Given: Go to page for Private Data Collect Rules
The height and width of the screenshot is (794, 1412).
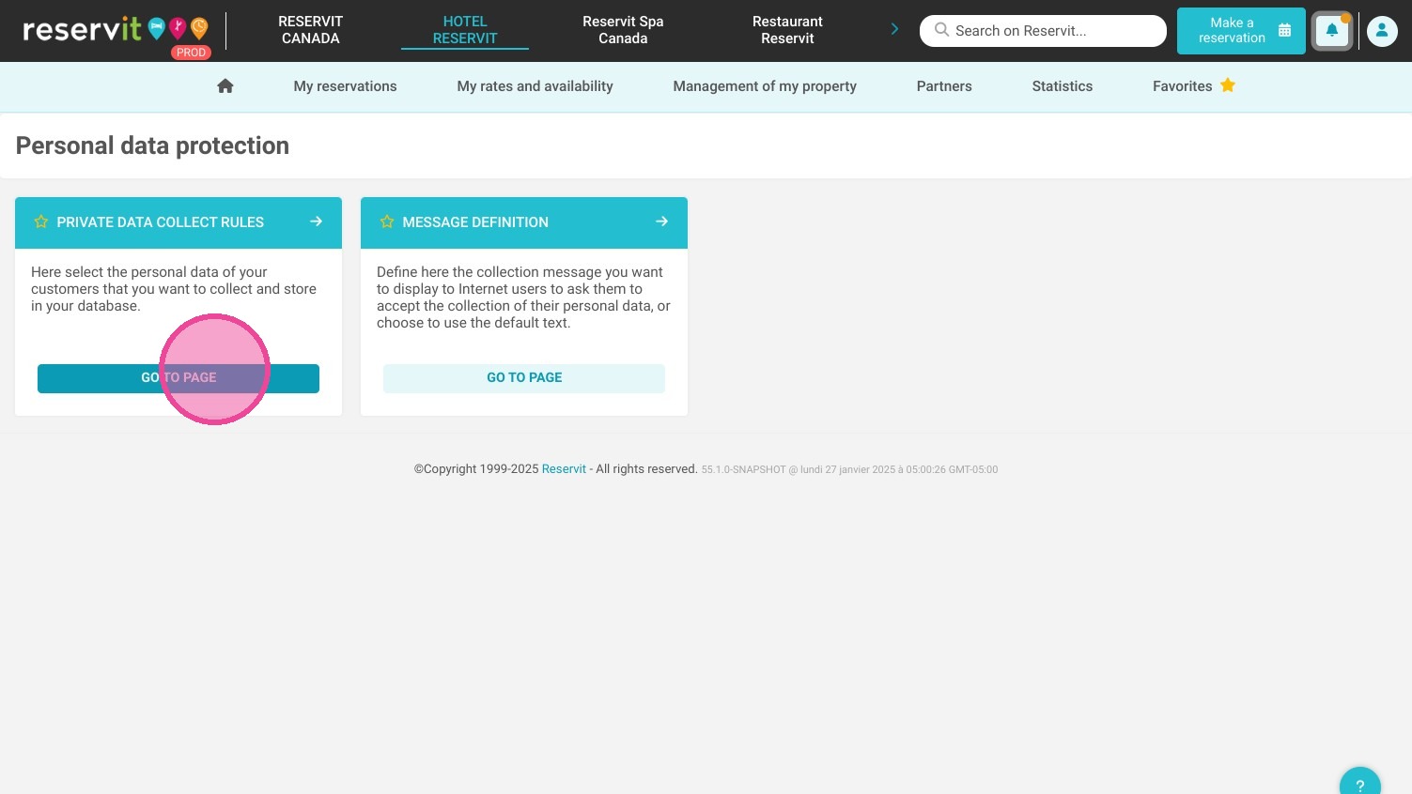Looking at the screenshot, I should click(178, 378).
